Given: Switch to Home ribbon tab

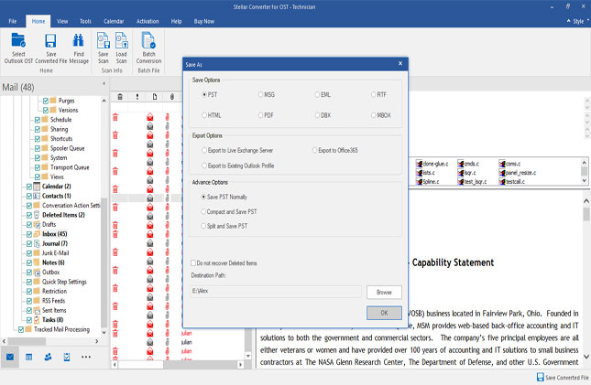Looking at the screenshot, I should coord(38,21).
